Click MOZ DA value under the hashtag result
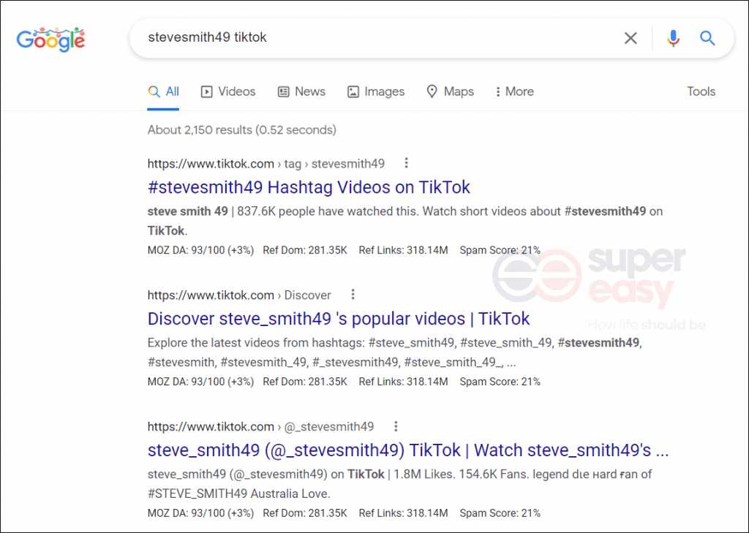The width and height of the screenshot is (749, 533). point(200,250)
